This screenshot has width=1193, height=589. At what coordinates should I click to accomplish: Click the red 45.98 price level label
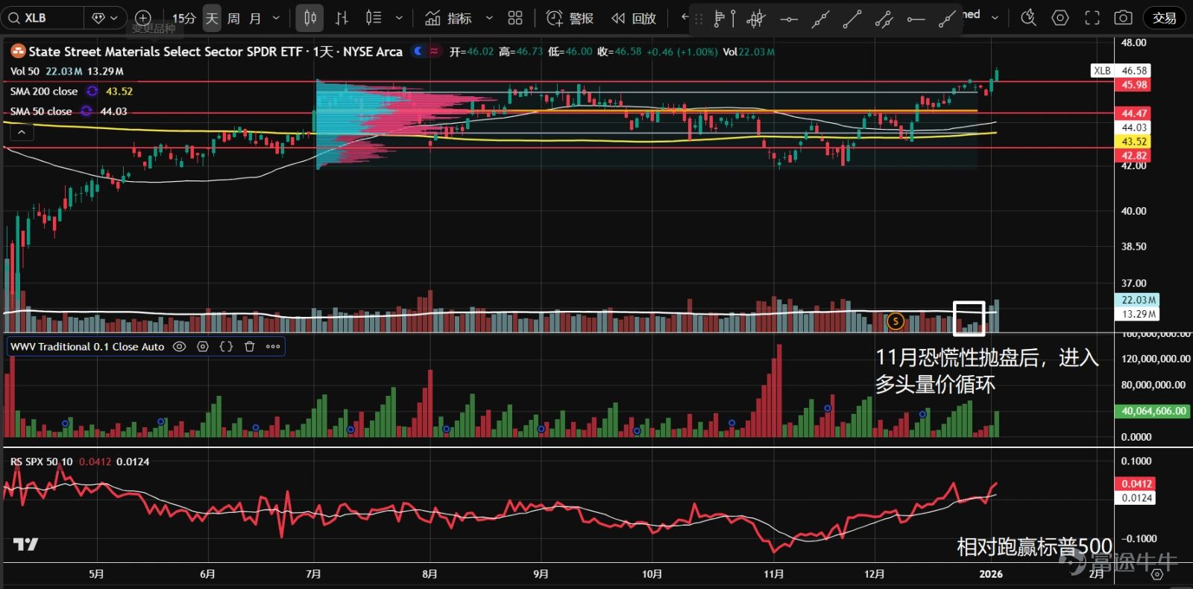[x=1134, y=85]
